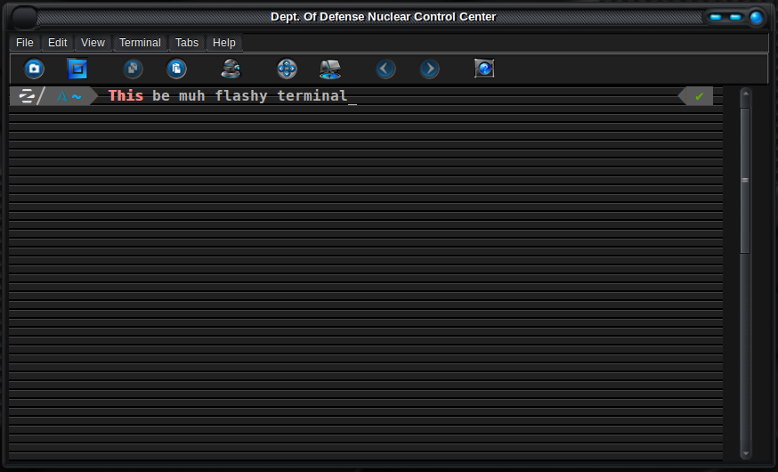
Task: Click the camera-style new tab toolbar icon
Action: point(34,69)
